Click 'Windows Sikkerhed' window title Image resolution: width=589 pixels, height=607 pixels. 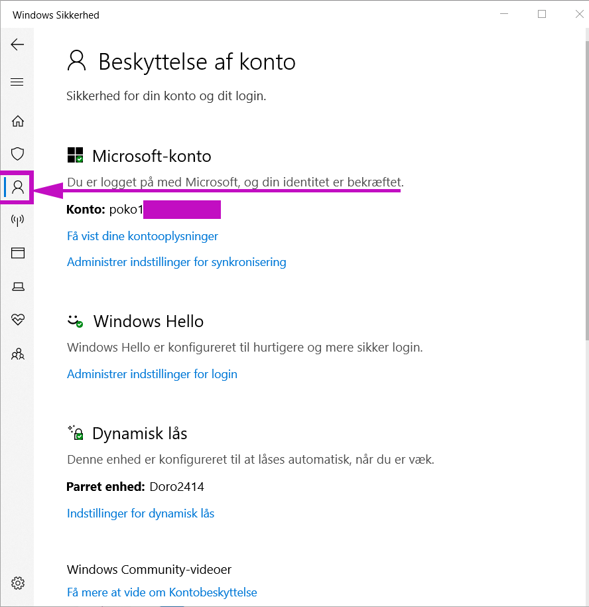coord(56,15)
